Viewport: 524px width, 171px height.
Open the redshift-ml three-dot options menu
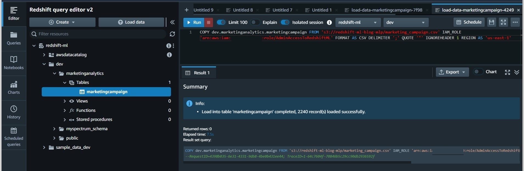pos(173,46)
